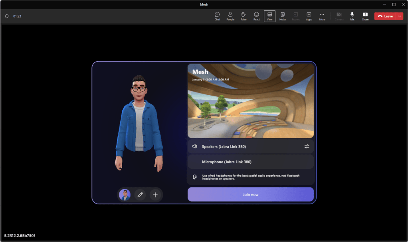Expand the Leave options dropdown arrow
The height and width of the screenshot is (242, 408).
click(x=400, y=16)
